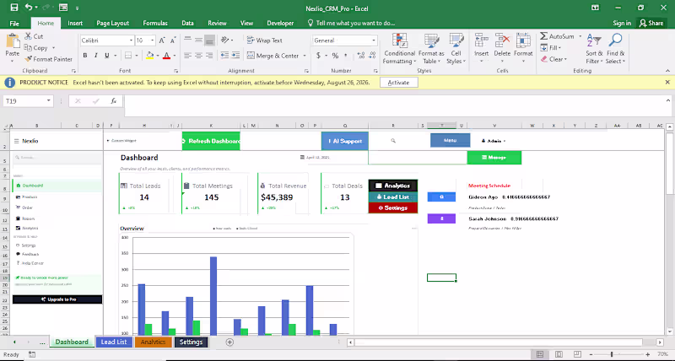Open the font name Calibri dropdown

131,40
